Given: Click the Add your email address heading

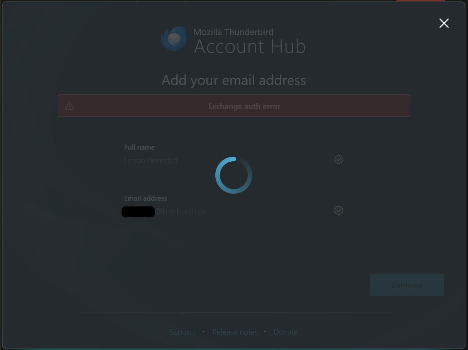Looking at the screenshot, I should click(234, 80).
